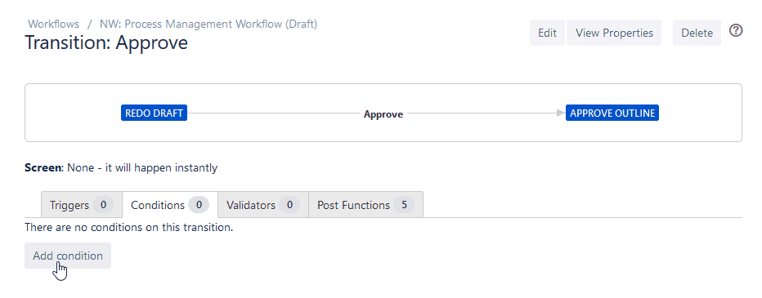Click the Approve label in the diagram
Viewport: 762px width, 298px height.
(383, 114)
